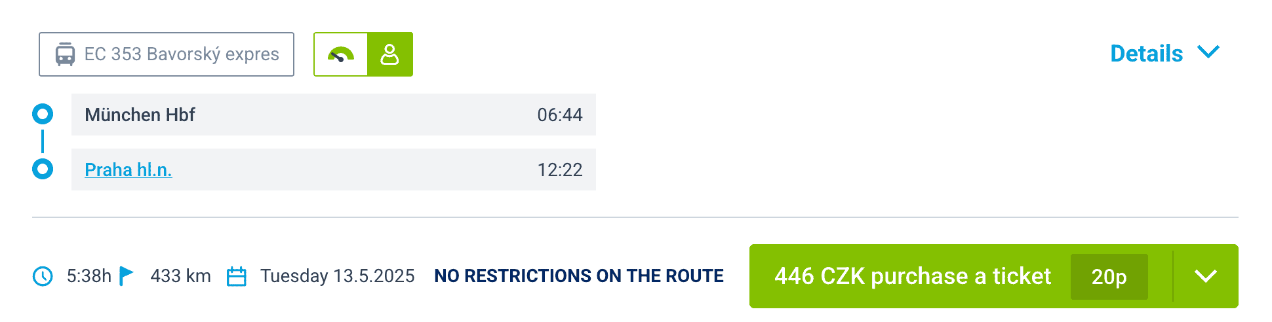This screenshot has width=1272, height=322.
Task: Click the 06:44 departure time
Action: (x=559, y=115)
